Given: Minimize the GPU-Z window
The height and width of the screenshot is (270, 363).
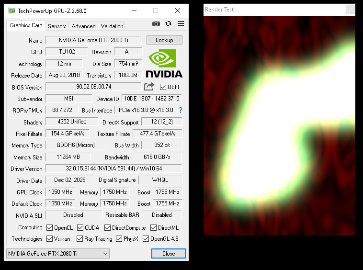Looking at the screenshot, I should pos(134,11).
